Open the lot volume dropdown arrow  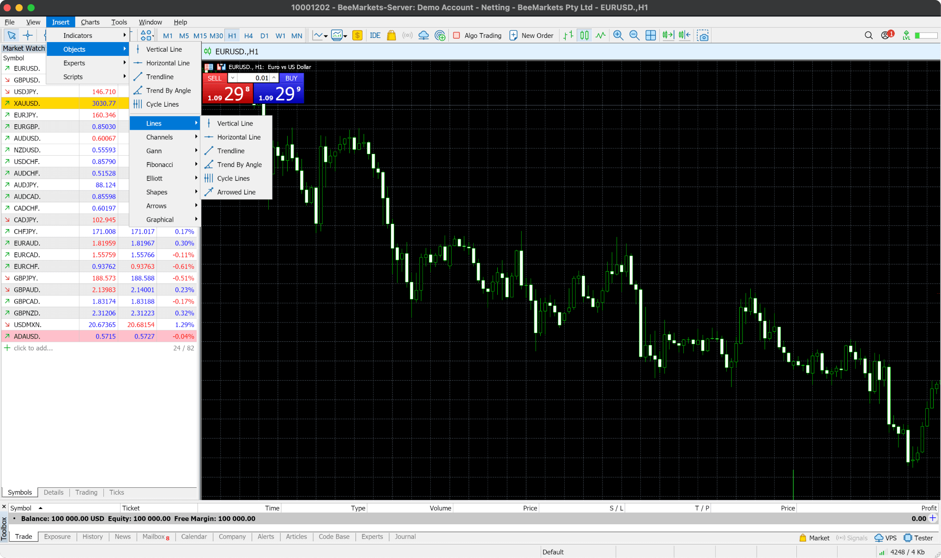(233, 78)
